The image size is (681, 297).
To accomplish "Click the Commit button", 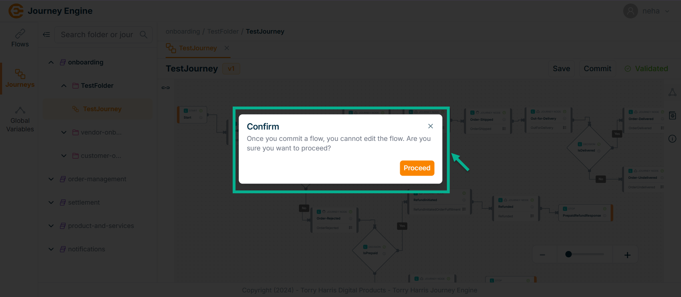I will coord(597,69).
